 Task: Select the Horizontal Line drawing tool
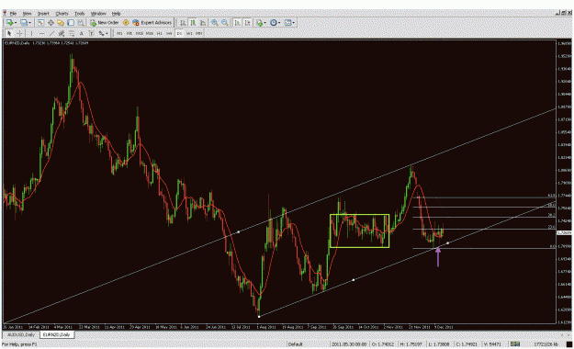(x=41, y=33)
